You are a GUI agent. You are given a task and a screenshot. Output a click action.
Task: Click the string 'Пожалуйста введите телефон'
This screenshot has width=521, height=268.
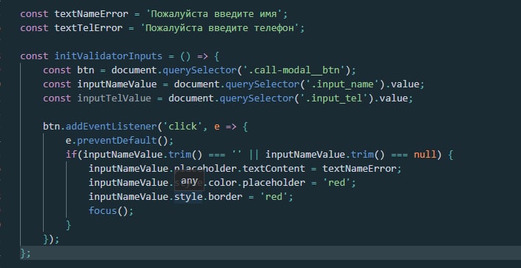coord(219,28)
